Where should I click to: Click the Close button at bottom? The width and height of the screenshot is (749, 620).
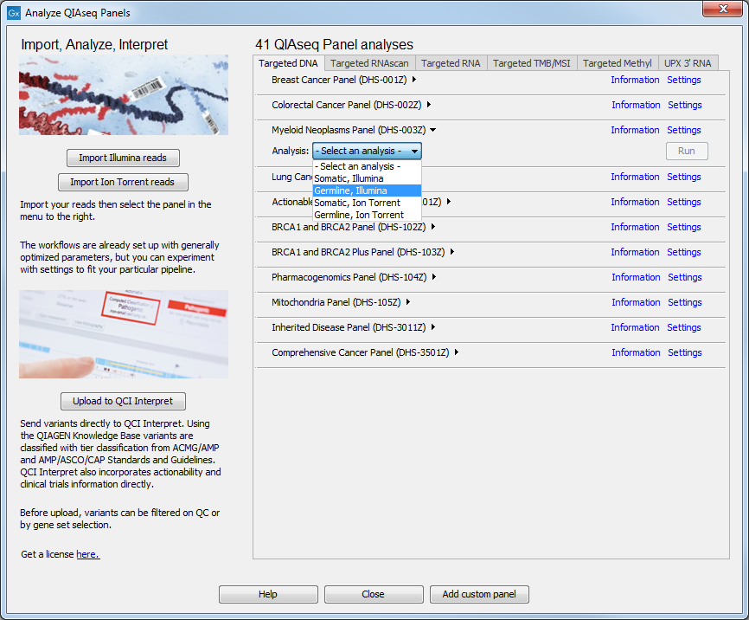pyautogui.click(x=374, y=594)
